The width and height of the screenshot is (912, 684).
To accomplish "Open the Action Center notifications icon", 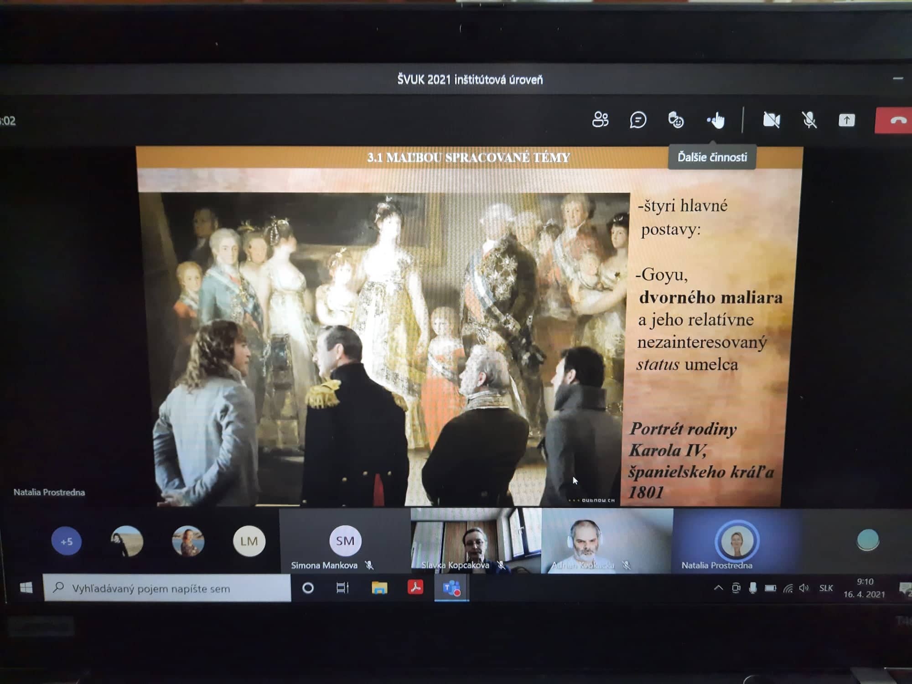I will (905, 589).
